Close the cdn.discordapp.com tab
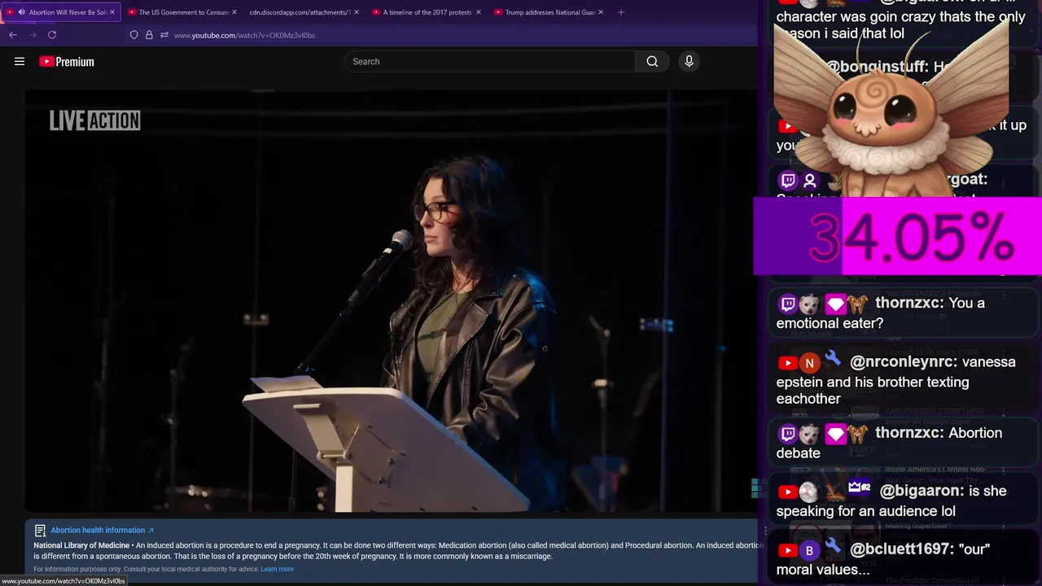The height and width of the screenshot is (586, 1042). click(x=357, y=12)
